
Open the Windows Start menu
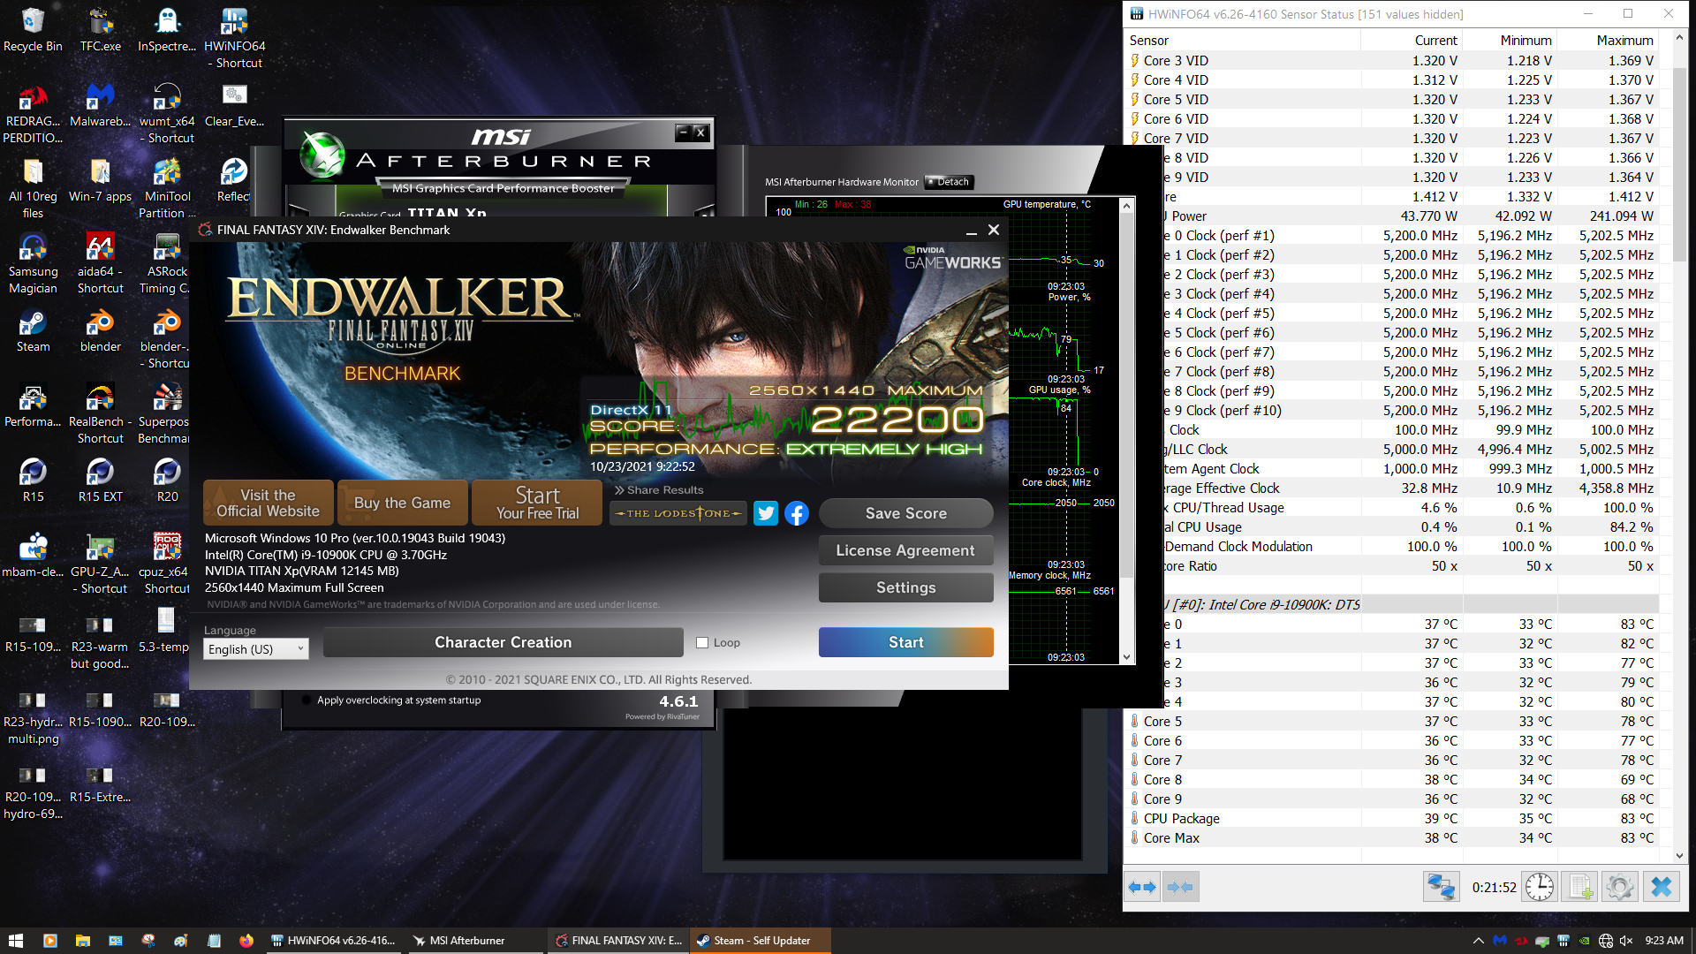click(15, 941)
